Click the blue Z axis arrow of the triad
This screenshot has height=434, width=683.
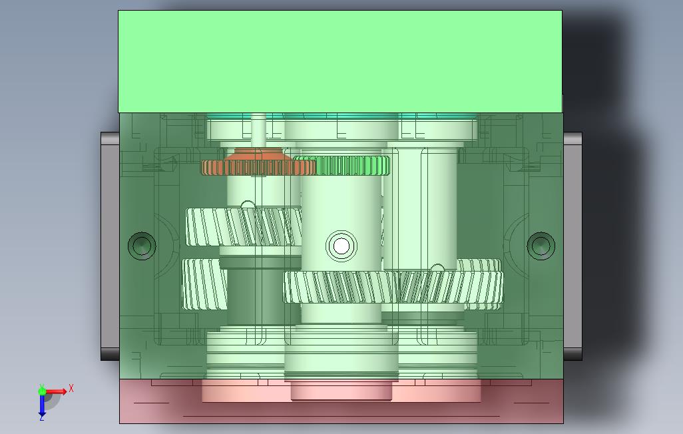click(x=42, y=405)
